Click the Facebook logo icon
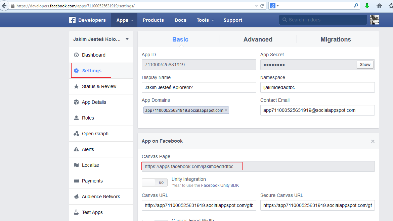This screenshot has height=221, width=393. tap(73, 20)
